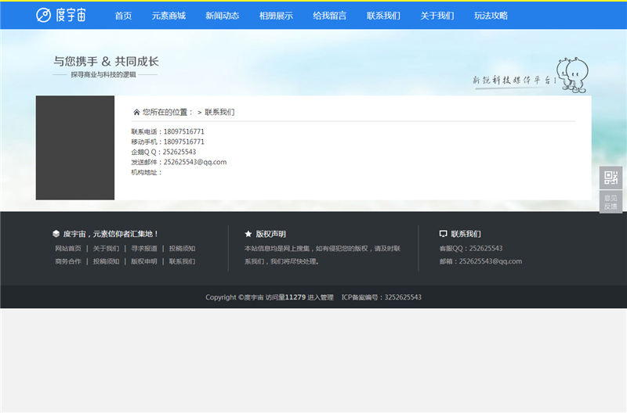Open the QR code floating widget
Screen dimensions: 627x413
click(611, 178)
